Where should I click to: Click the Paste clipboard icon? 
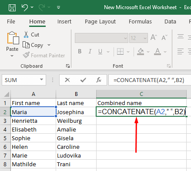(x=13, y=38)
